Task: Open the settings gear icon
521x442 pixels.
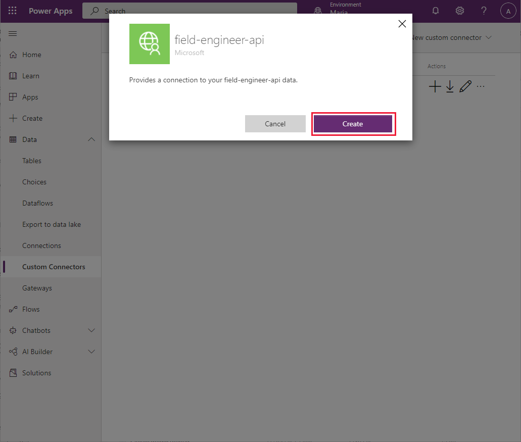Action: coord(459,11)
